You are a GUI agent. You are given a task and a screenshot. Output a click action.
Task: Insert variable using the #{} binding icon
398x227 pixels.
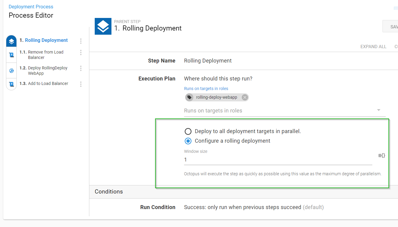pyautogui.click(x=382, y=156)
